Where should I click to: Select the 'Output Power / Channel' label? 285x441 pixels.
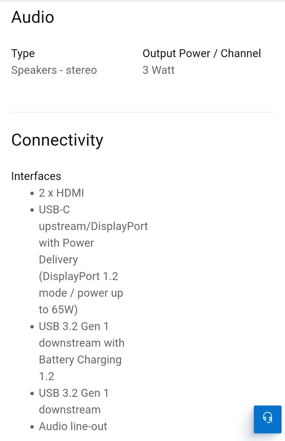click(x=202, y=54)
